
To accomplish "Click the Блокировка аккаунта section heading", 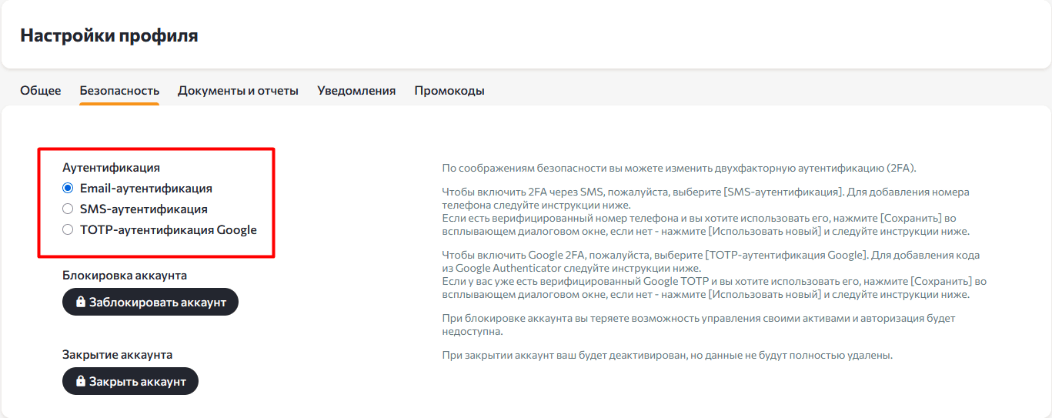I will point(124,275).
